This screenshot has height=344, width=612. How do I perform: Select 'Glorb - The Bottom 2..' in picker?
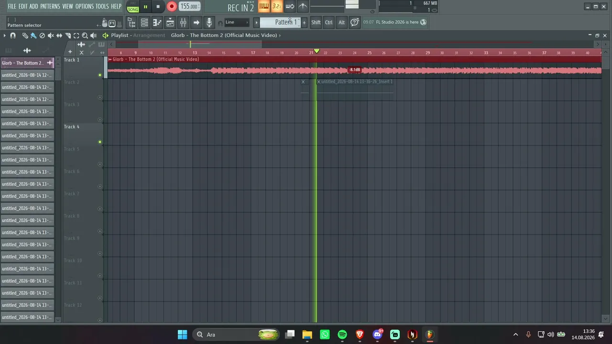(27, 63)
